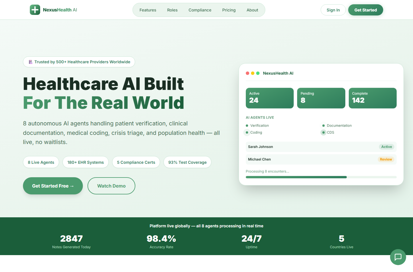This screenshot has width=413, height=272.
Task: Click the green dot in the dashboard card header
Action: coord(258,73)
